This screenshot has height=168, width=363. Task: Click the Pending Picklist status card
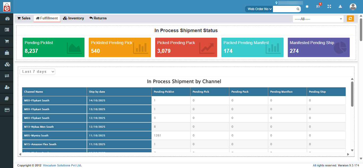53,47
